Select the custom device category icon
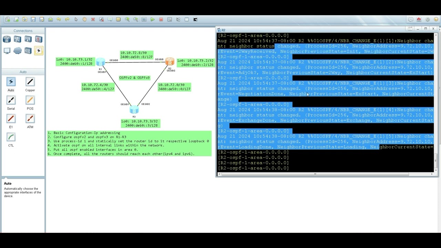This screenshot has width=441, height=248. coord(28,51)
